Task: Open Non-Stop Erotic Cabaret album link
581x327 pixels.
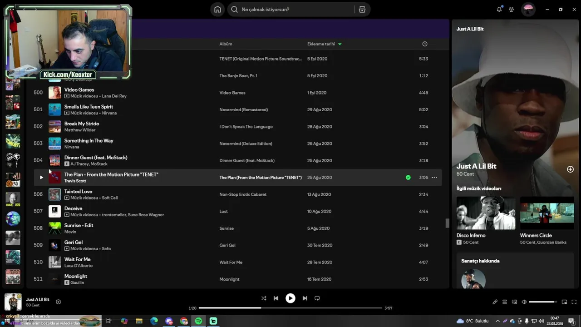Action: tap(243, 194)
